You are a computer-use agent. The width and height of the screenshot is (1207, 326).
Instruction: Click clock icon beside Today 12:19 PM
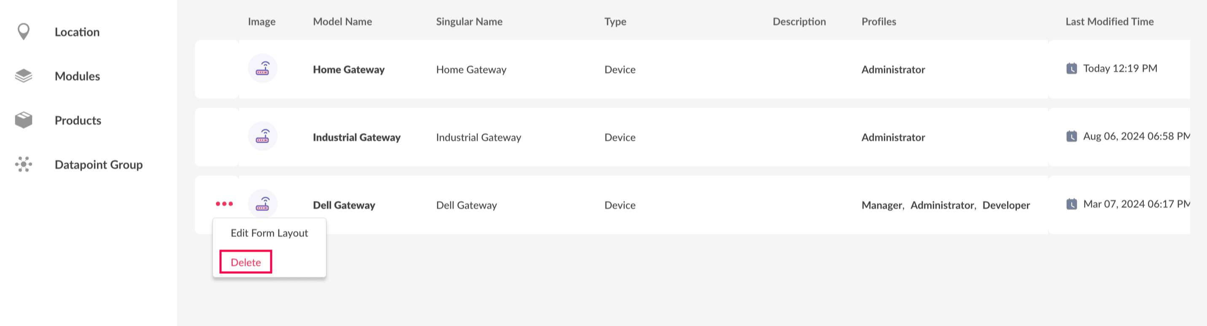click(1071, 69)
